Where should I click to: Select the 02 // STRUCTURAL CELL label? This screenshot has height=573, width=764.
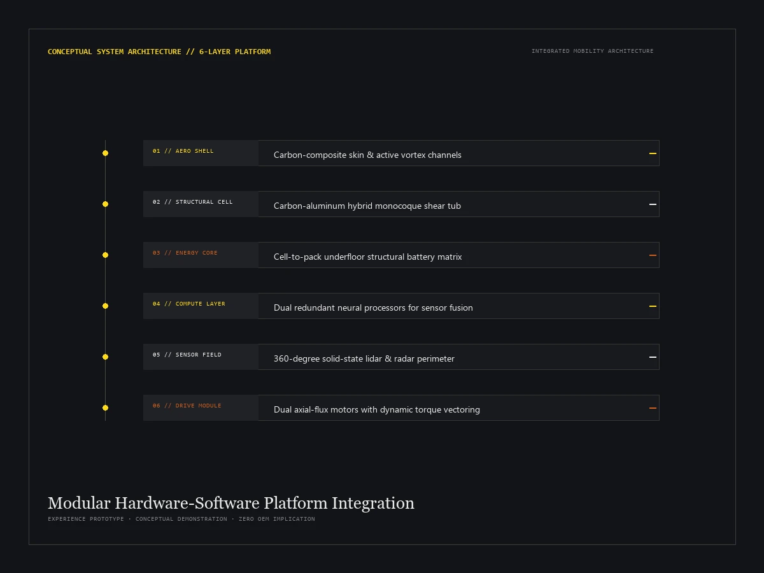coord(193,202)
